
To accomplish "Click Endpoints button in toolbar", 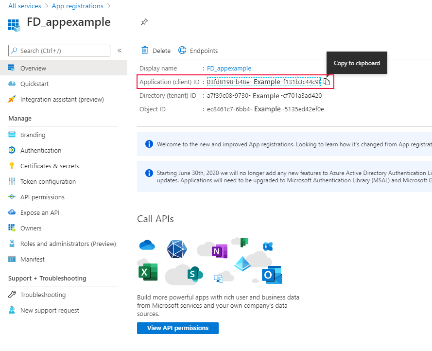I will click(198, 51).
